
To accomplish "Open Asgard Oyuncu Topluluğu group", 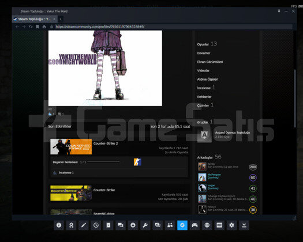I will pyautogui.click(x=233, y=133).
